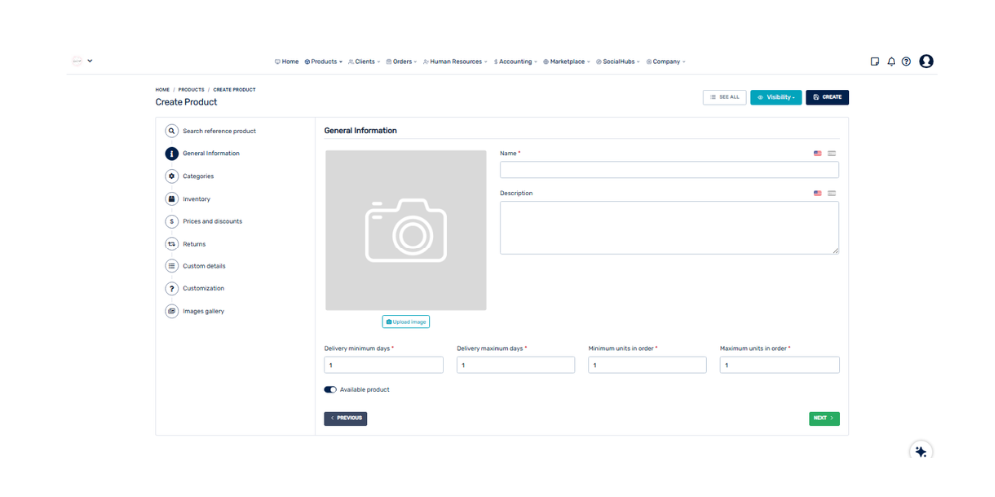Toggle the Available product switch
The width and height of the screenshot is (995, 497).
330,390
